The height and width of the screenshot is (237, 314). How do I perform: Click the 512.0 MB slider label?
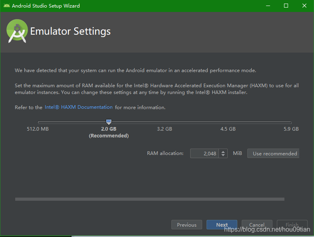coord(38,129)
